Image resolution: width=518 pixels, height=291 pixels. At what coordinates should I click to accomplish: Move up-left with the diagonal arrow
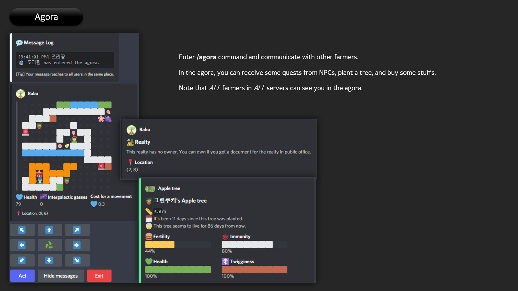(22, 230)
